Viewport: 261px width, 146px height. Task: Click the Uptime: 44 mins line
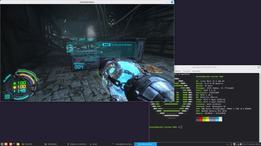point(204,86)
